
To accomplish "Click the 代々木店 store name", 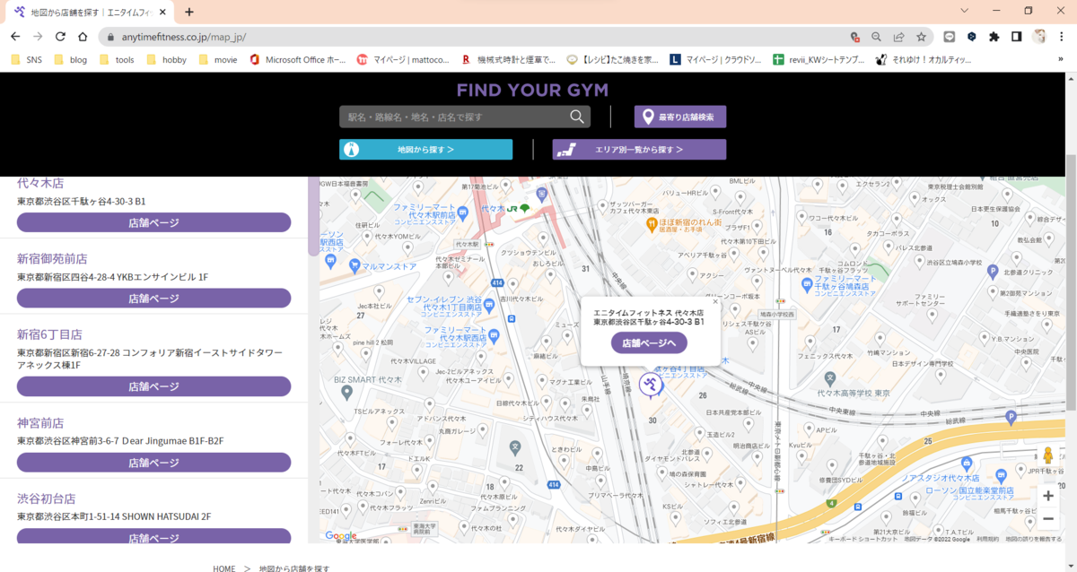I will tap(40, 183).
